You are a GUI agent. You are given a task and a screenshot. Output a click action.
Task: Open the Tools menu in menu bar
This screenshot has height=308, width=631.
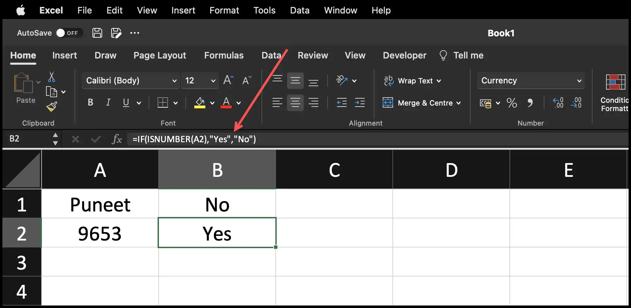tap(264, 10)
